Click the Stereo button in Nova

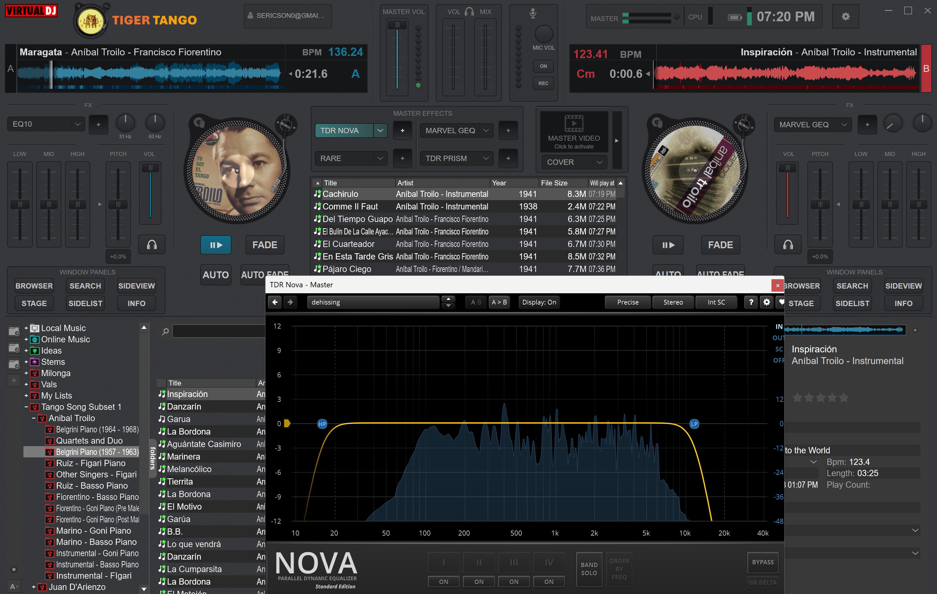(673, 302)
